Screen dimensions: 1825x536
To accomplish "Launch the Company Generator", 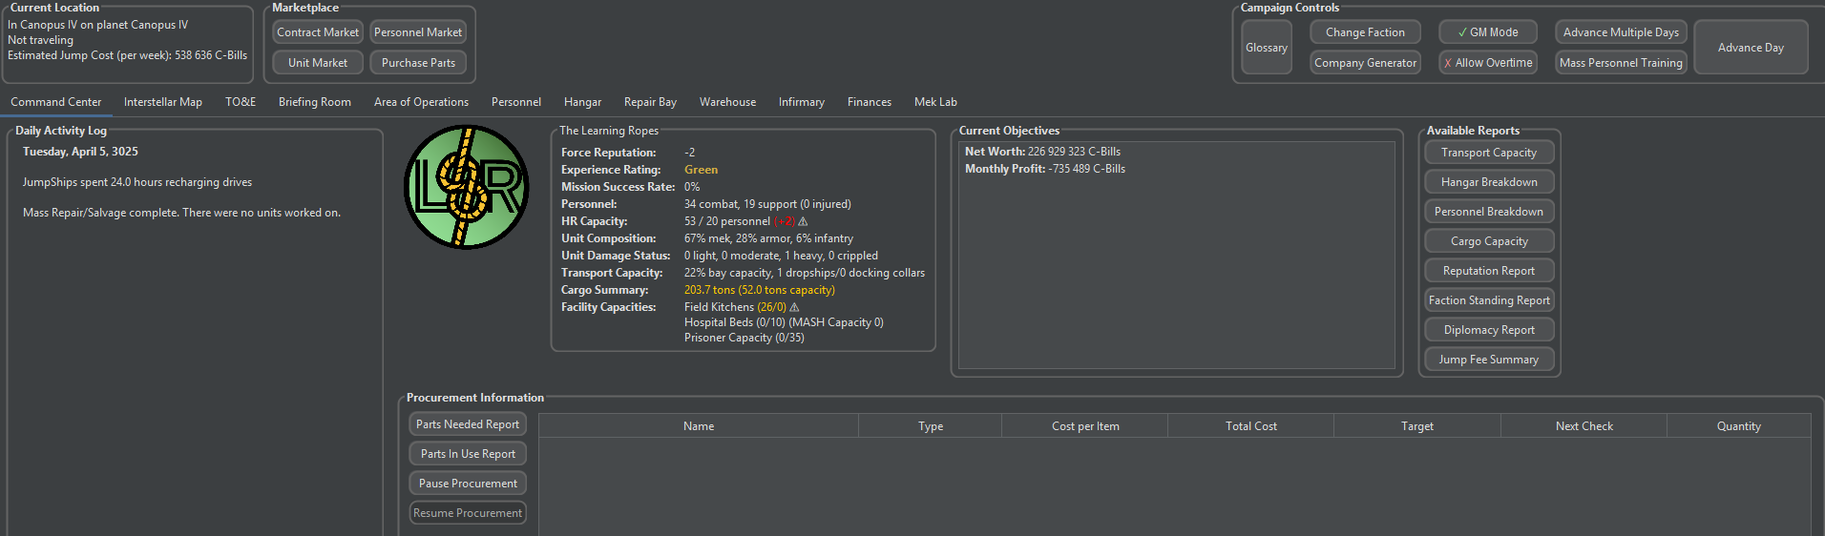I will (x=1365, y=63).
